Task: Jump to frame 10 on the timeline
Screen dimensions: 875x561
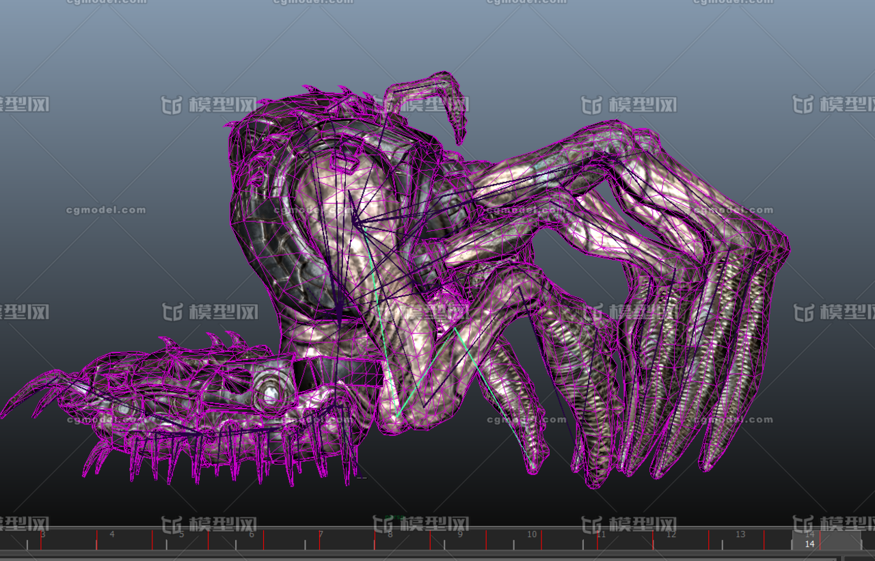Action: tap(532, 534)
